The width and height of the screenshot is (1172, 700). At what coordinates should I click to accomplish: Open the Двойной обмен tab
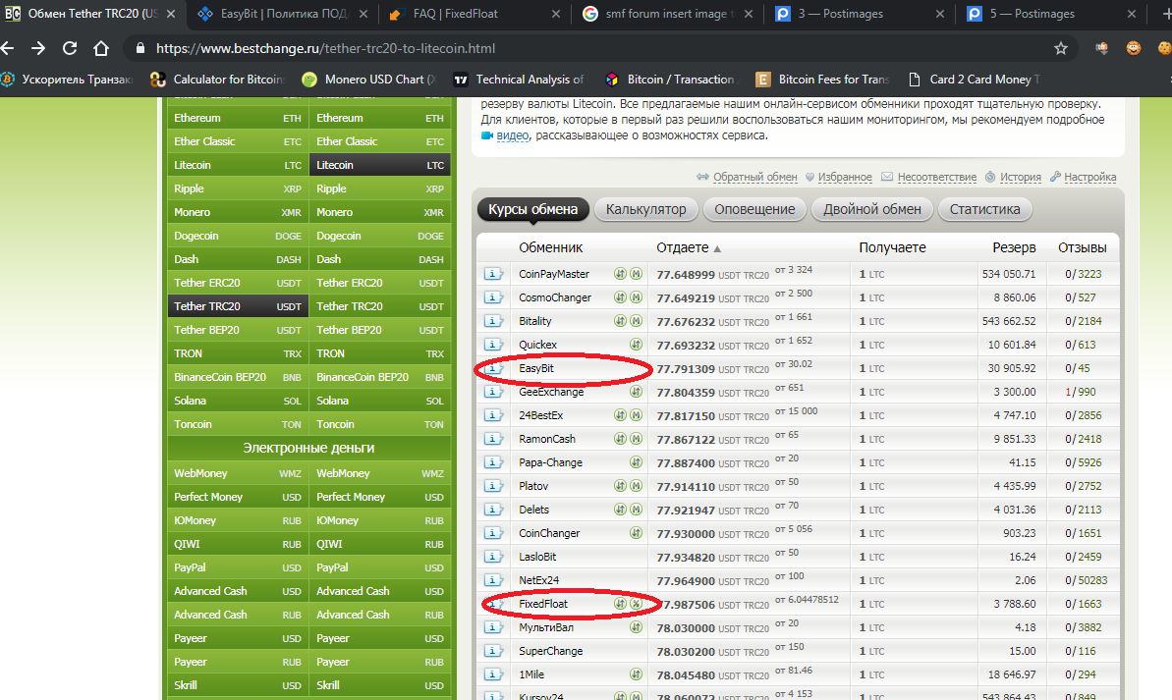(x=872, y=209)
